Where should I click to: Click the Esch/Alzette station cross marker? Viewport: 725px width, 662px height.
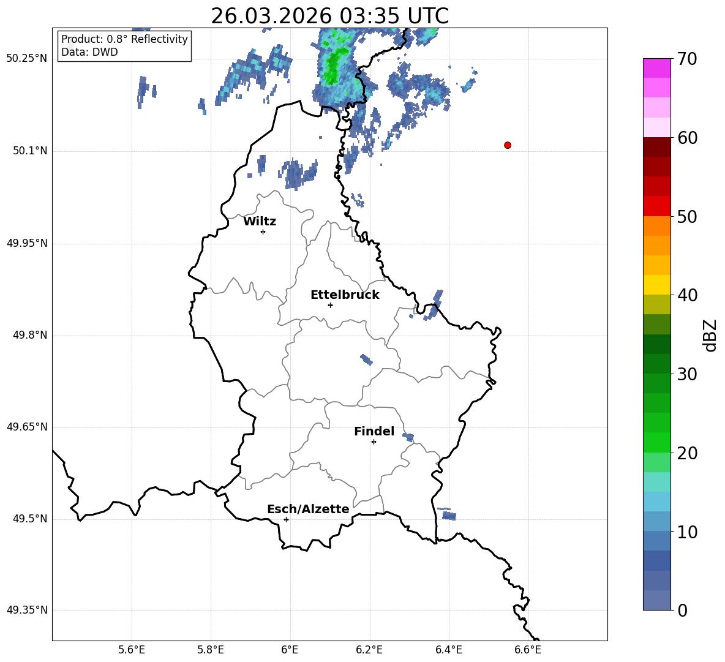click(x=286, y=519)
